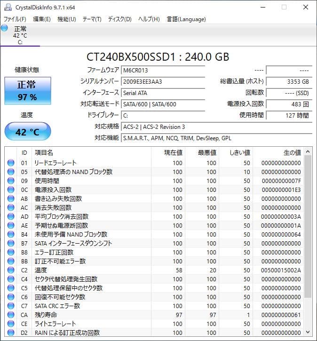This screenshot has width=317, height=341.
Task: Click status orb for row D2 RAIN による訂正成功回数
Action: (x=11, y=333)
